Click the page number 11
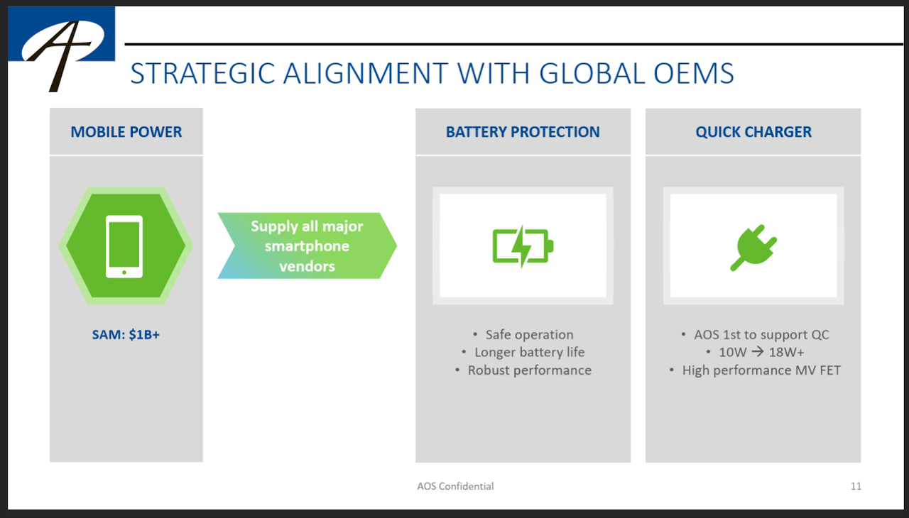 [x=856, y=486]
